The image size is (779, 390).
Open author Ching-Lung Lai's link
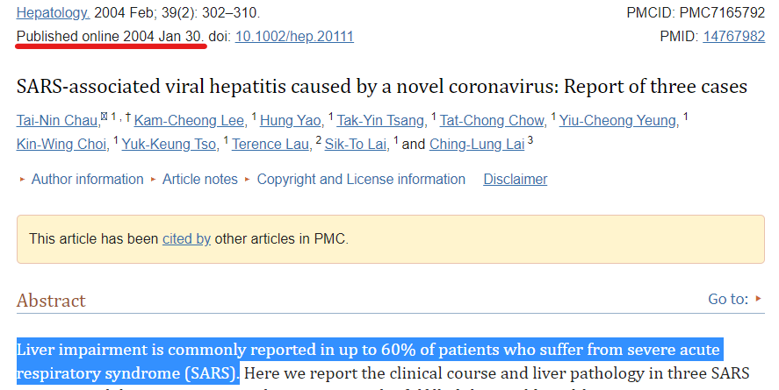coord(477,145)
